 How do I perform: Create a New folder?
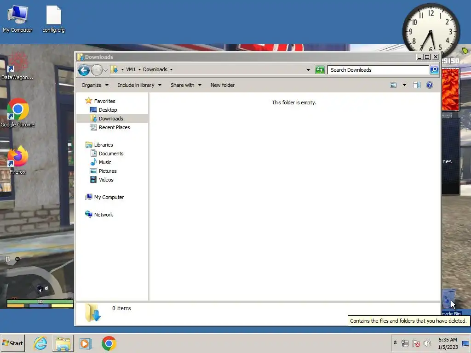223,85
